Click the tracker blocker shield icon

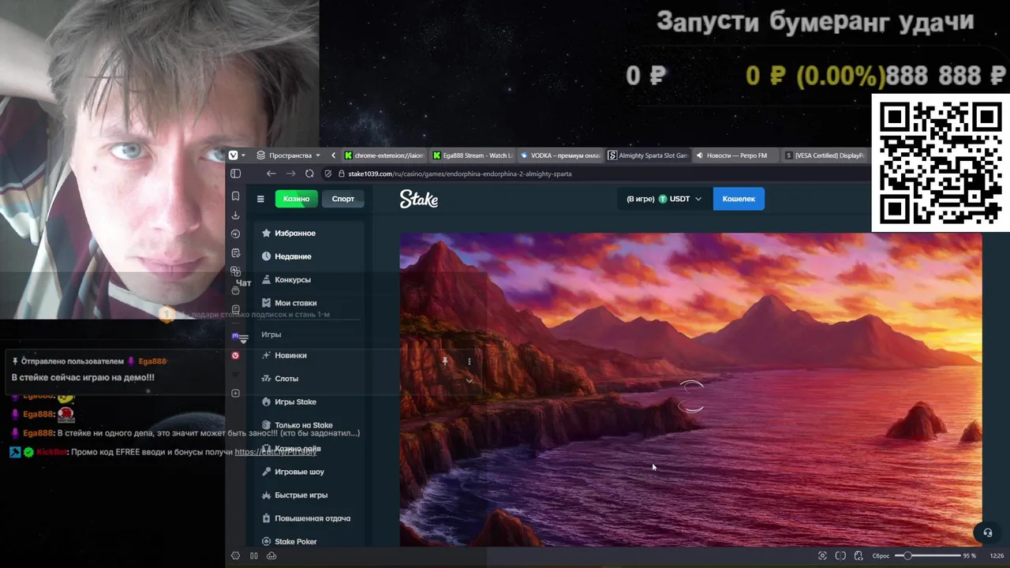328,174
